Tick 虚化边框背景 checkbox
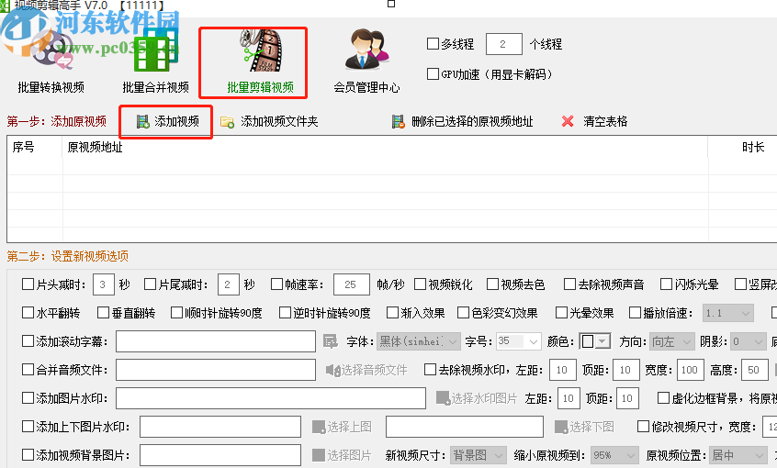This screenshot has height=468, width=777. pyautogui.click(x=663, y=398)
